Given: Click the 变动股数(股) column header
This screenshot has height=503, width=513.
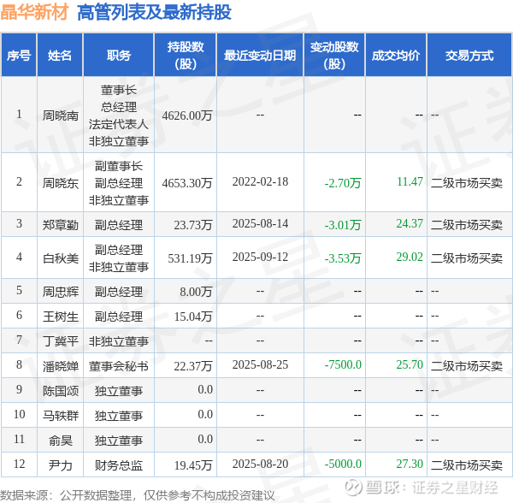Looking at the screenshot, I should coord(334,55).
